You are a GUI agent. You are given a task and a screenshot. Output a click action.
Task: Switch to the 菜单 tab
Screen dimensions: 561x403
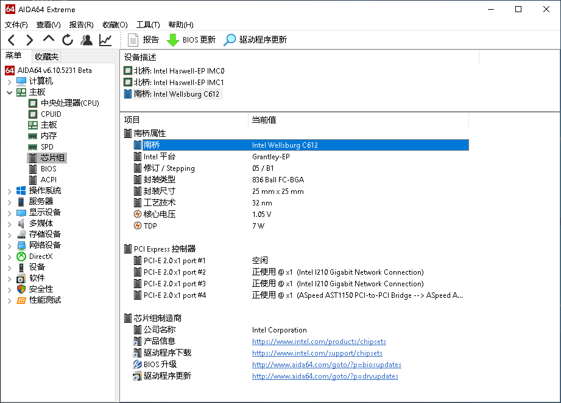[x=13, y=56]
